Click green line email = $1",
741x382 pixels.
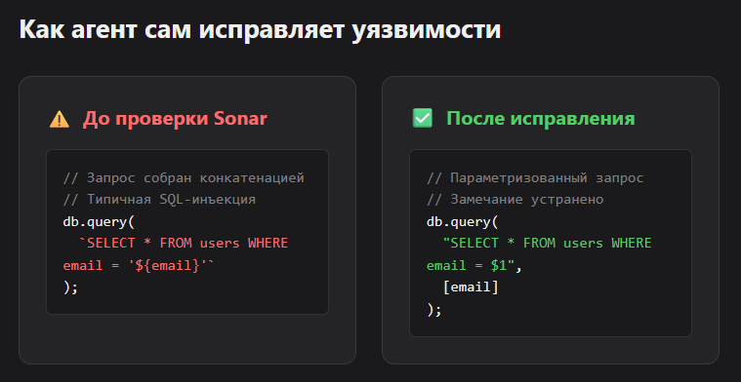pyautogui.click(x=474, y=265)
